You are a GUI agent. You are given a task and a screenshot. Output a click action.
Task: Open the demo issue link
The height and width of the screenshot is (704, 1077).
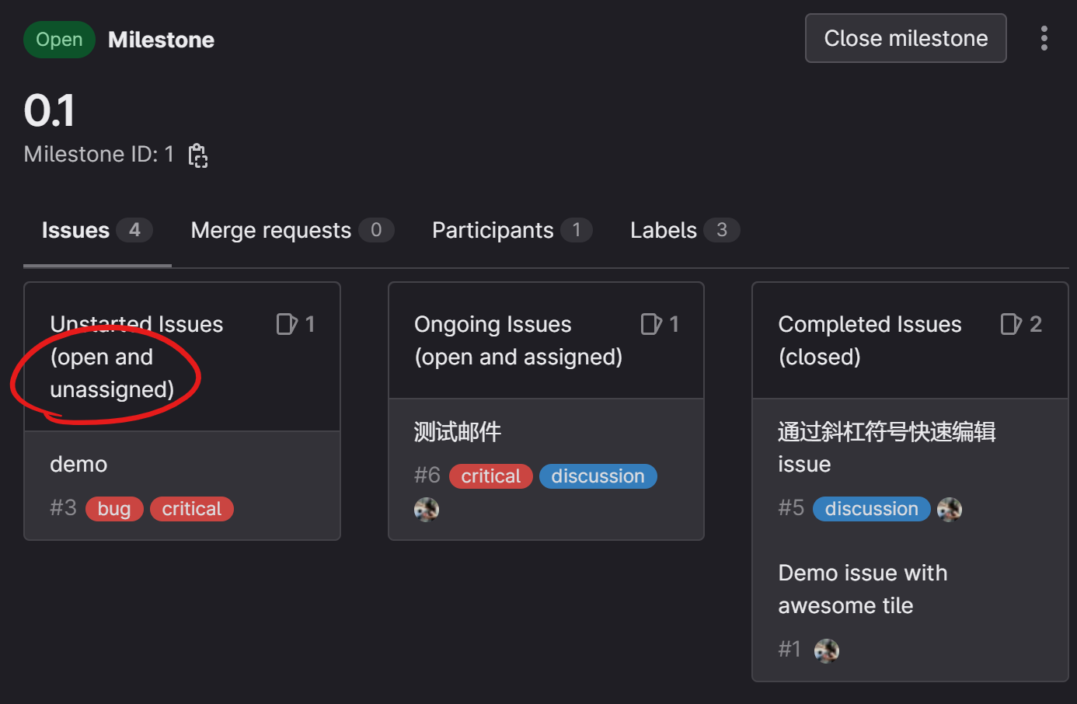coord(78,464)
